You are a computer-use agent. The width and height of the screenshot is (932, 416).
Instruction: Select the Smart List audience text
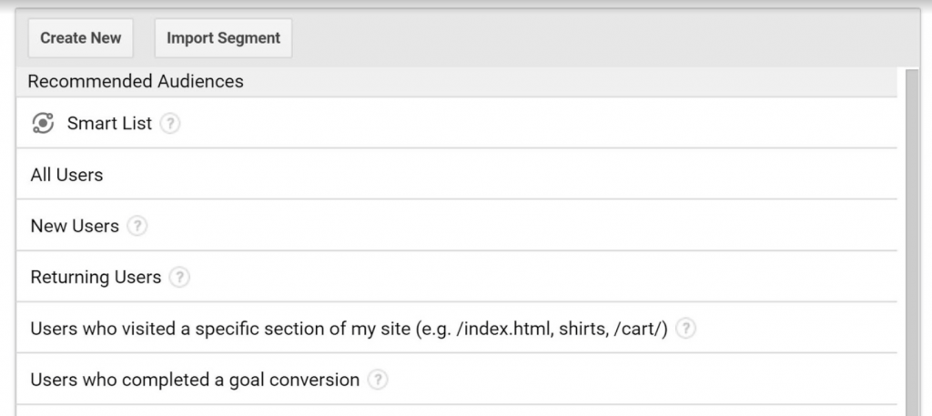[109, 124]
